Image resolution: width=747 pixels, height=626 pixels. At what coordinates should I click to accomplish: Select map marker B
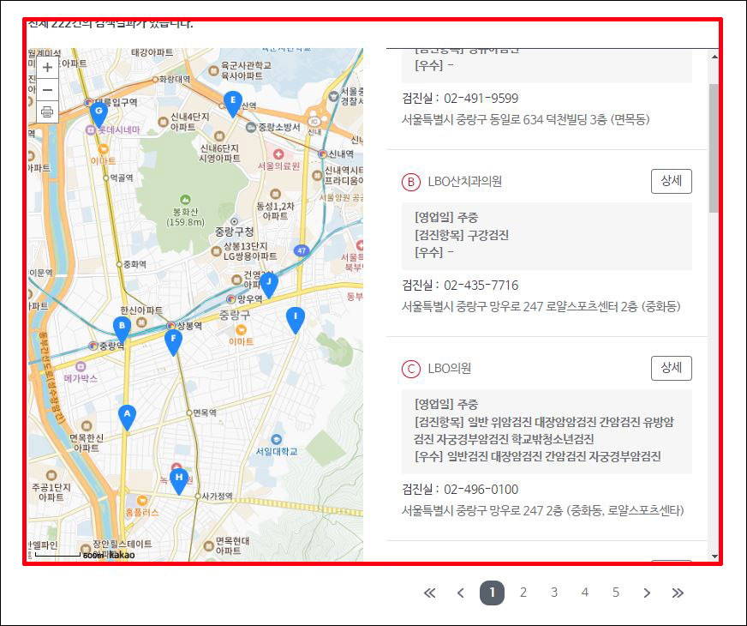122,329
